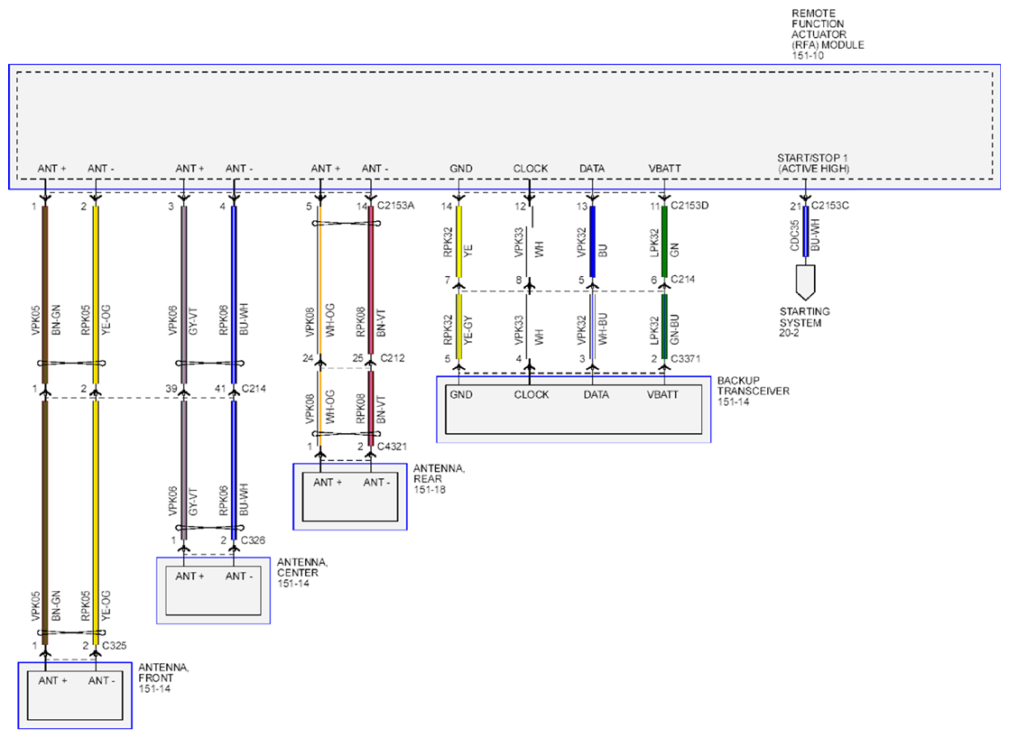
Task: Click pin number 39
Action: pos(171,389)
